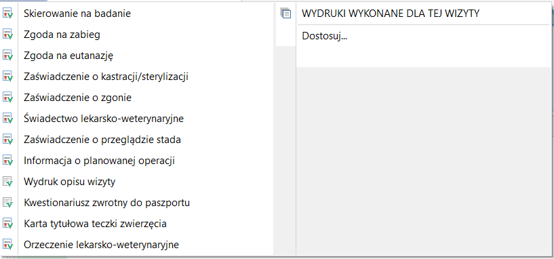Click the icon beside Zaświadczenie o kastracji/sterylizacji
Screen dimensions: 554x259
point(7,77)
